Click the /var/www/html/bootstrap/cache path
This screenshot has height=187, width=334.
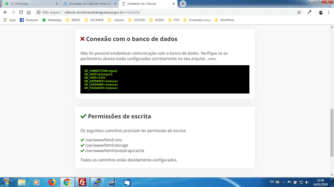coord(115,151)
